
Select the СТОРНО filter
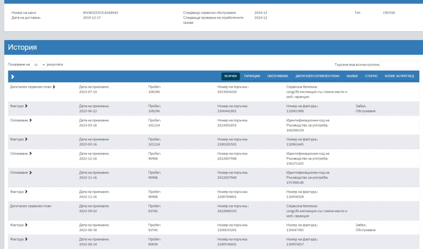(x=371, y=76)
